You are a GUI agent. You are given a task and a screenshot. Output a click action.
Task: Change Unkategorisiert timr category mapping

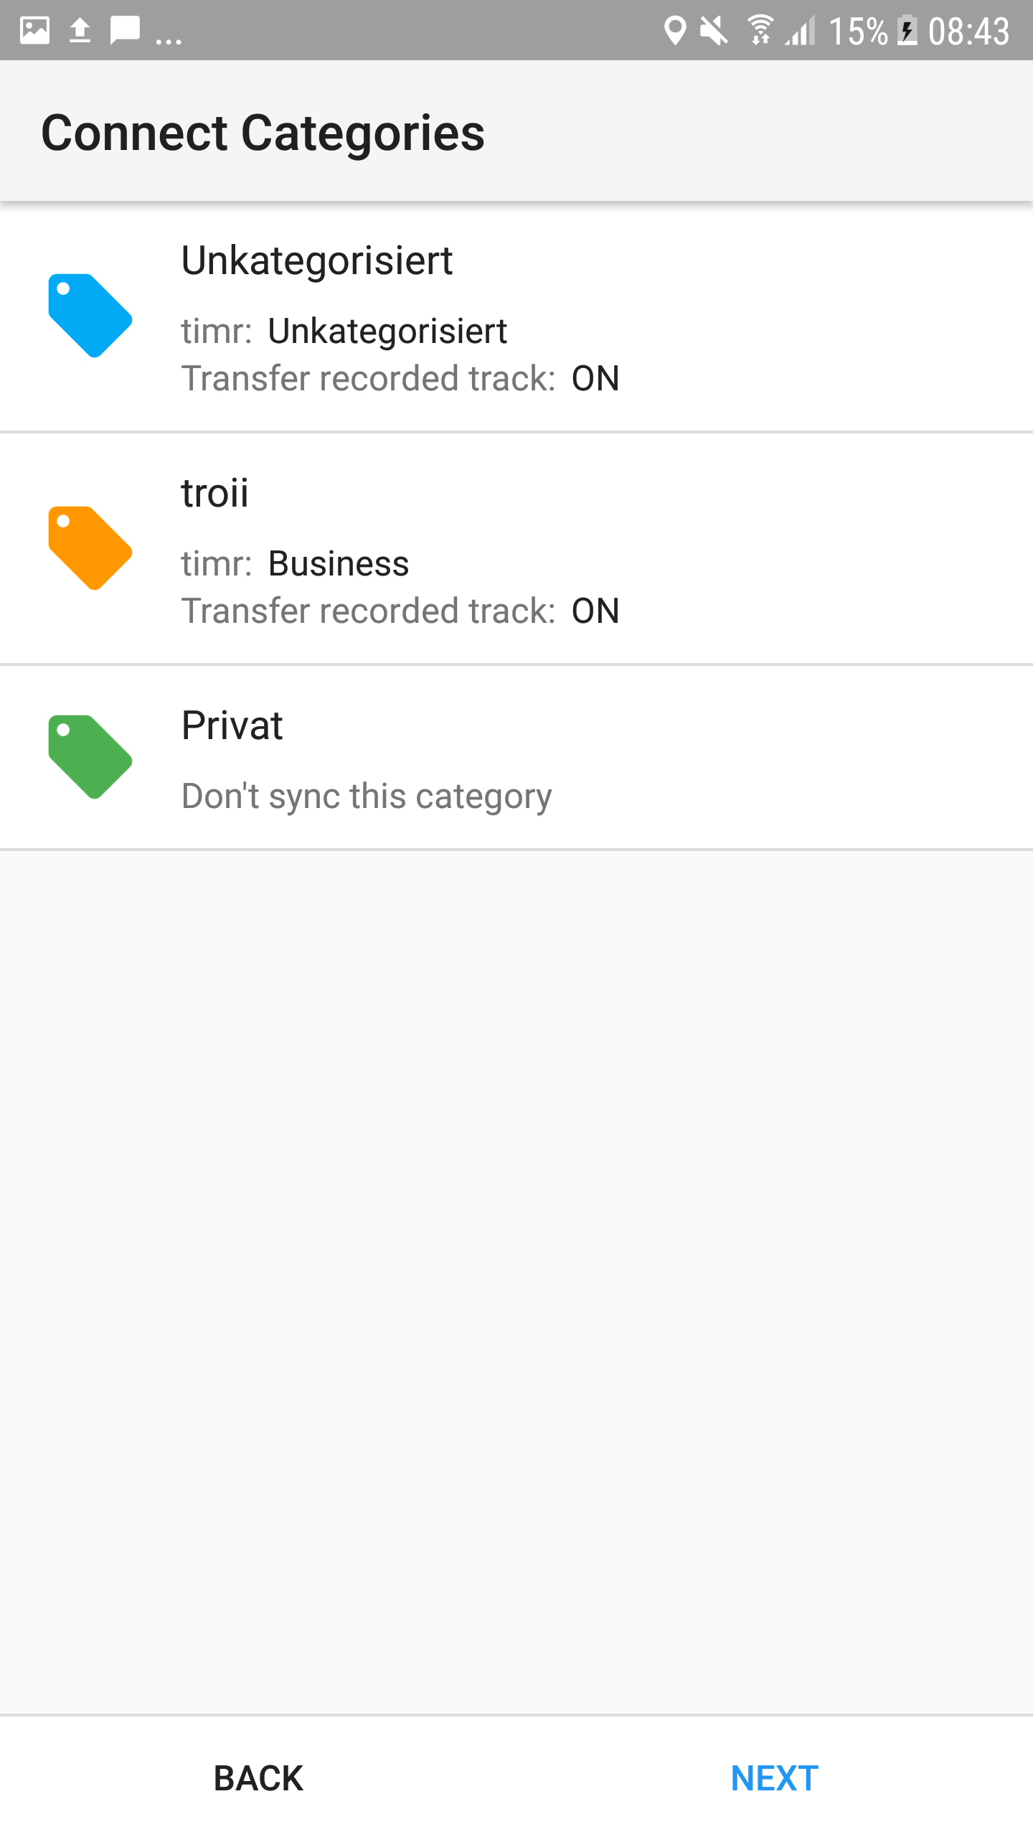click(387, 332)
